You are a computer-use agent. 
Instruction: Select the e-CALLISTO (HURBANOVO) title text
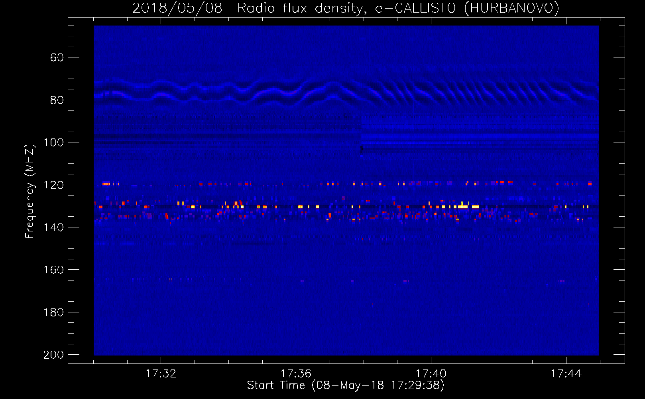[467, 8]
